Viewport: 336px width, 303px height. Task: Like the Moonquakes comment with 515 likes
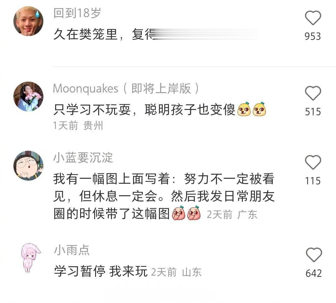(x=313, y=93)
